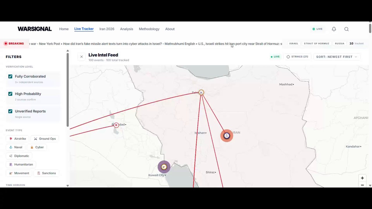Click the FILTERS sidebar heading
This screenshot has width=372, height=209.
point(14,57)
